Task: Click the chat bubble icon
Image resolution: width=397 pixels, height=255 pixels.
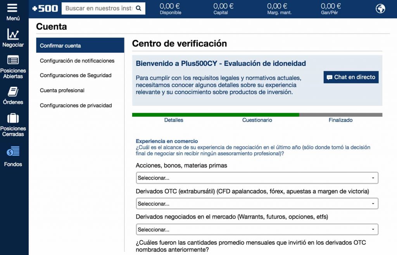Action: [330, 77]
